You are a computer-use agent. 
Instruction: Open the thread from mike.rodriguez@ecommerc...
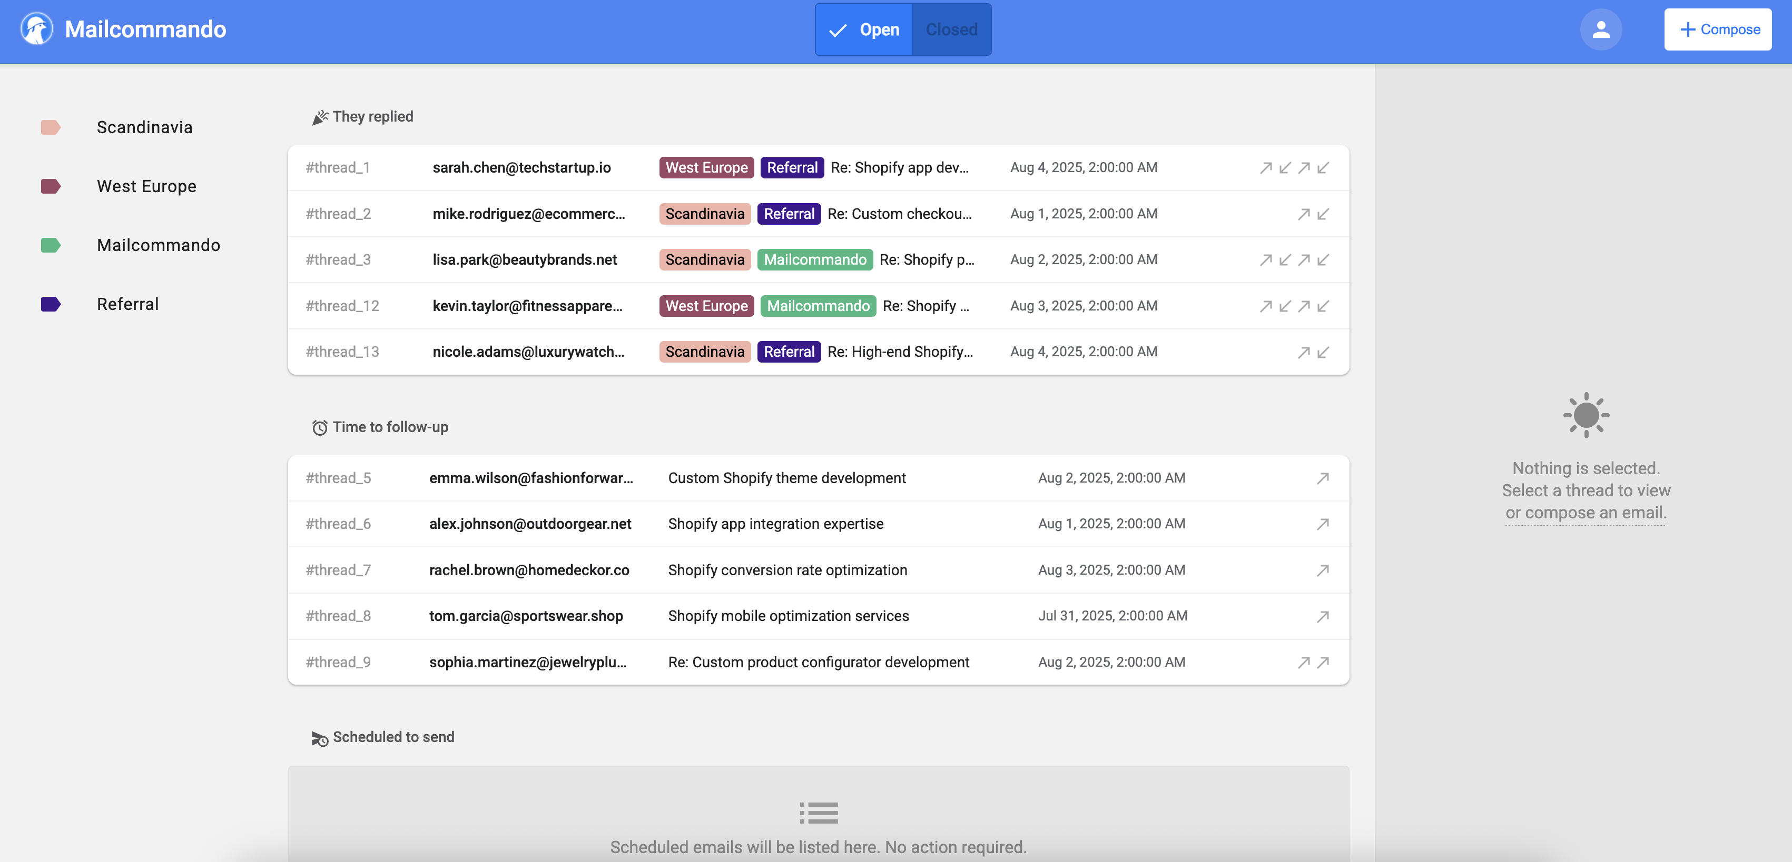pos(818,214)
